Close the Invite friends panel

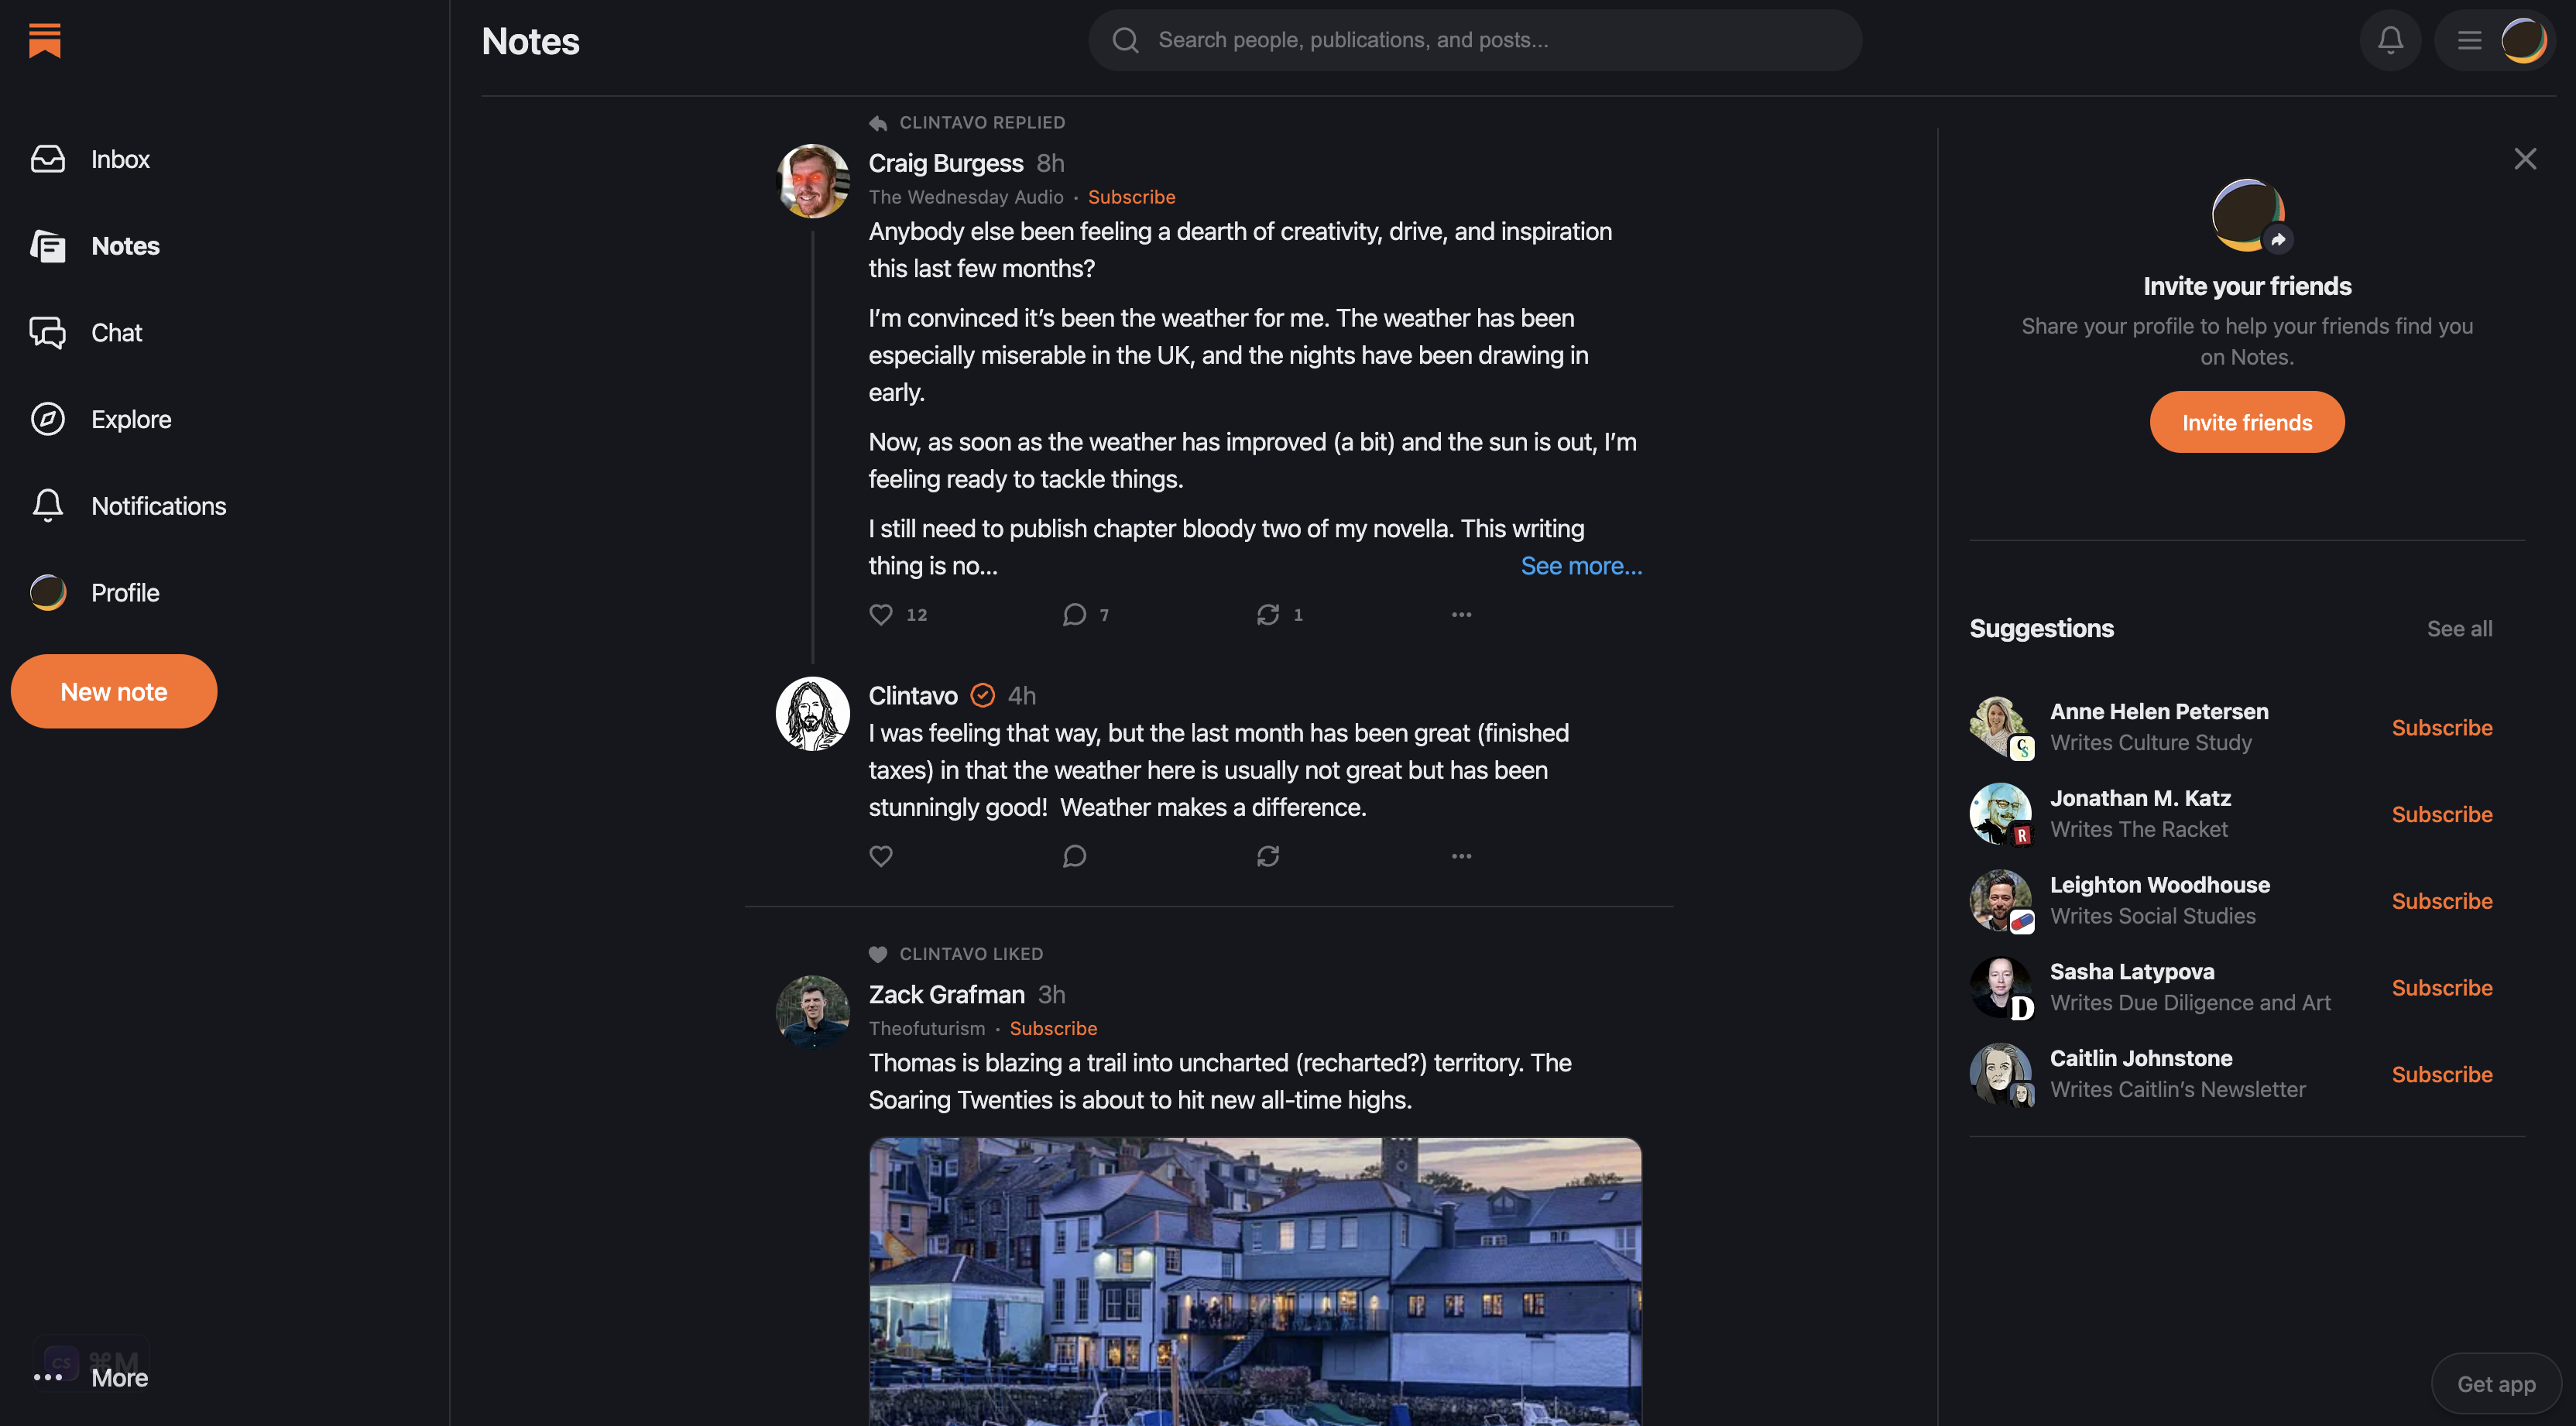2523,158
